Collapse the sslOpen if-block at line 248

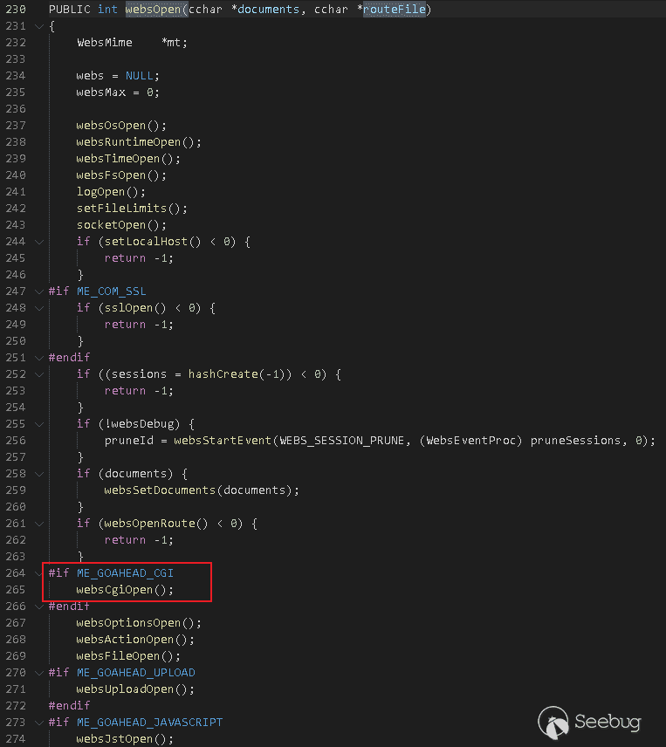pos(39,308)
